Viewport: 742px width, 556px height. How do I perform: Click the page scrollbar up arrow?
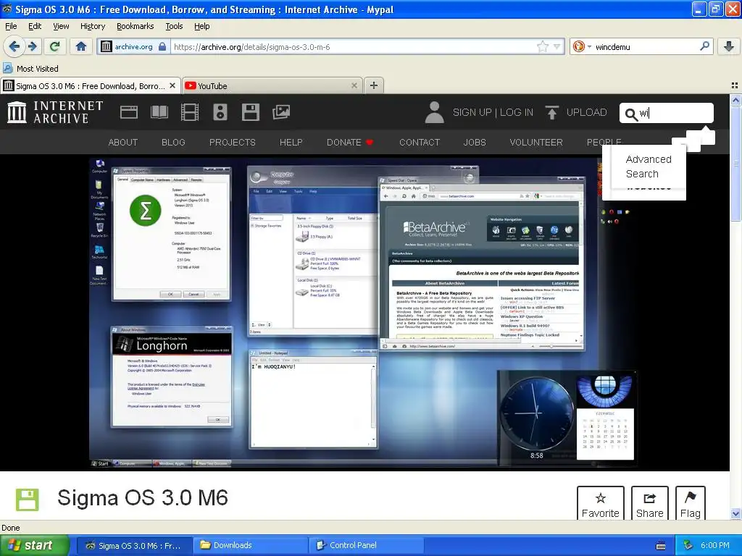735,100
